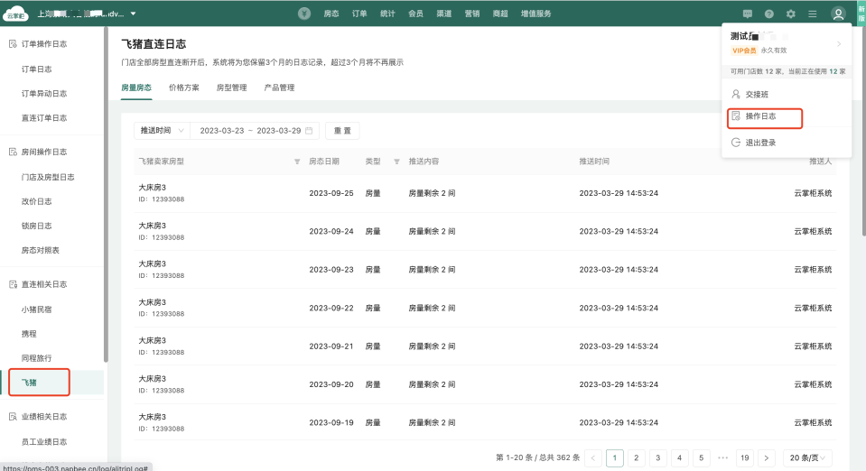The height and width of the screenshot is (471, 866).
Task: Open the settings gear icon
Action: click(790, 14)
